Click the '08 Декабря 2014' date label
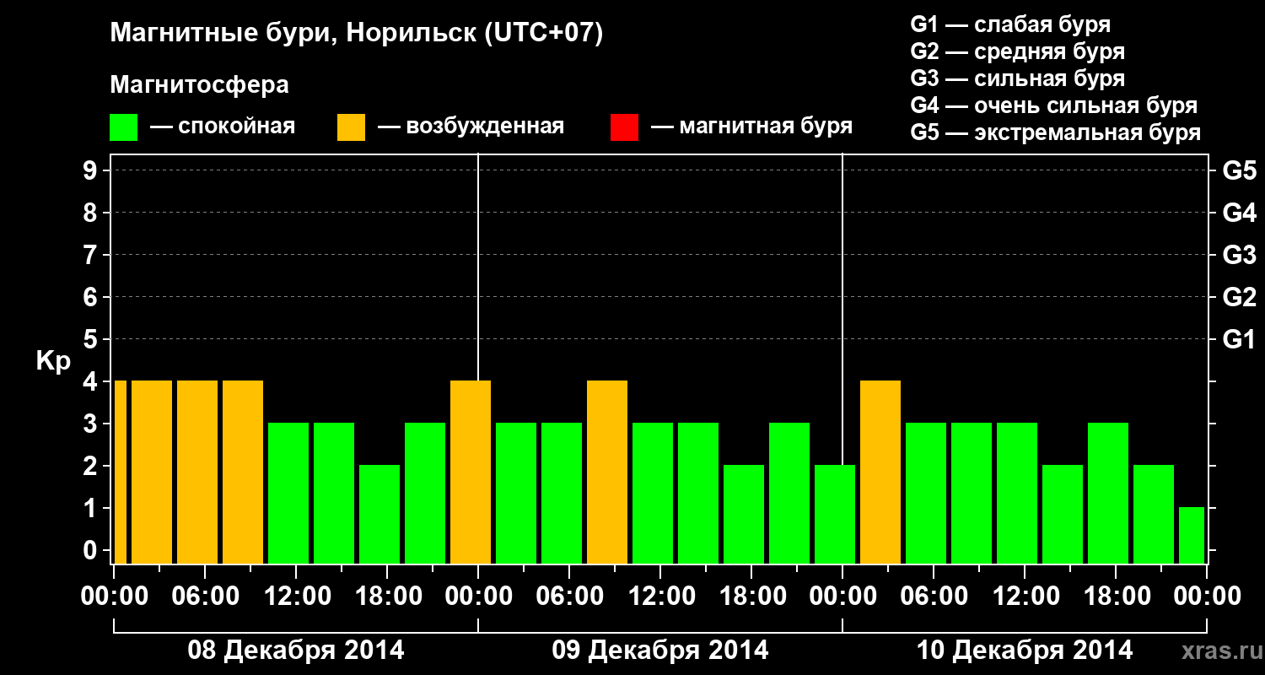 [295, 651]
